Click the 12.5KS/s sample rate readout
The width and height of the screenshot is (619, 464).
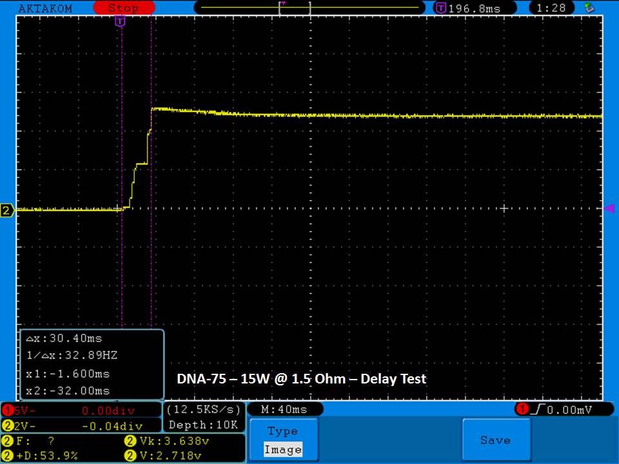(204, 410)
